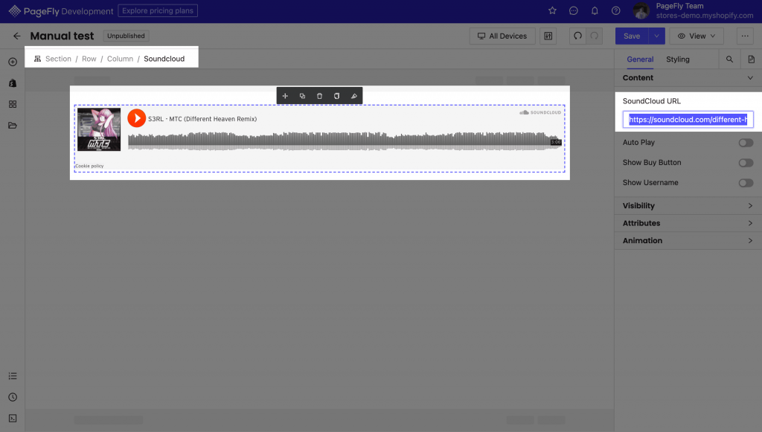Open the chat messages icon in header
The height and width of the screenshot is (432, 762).
574,10
